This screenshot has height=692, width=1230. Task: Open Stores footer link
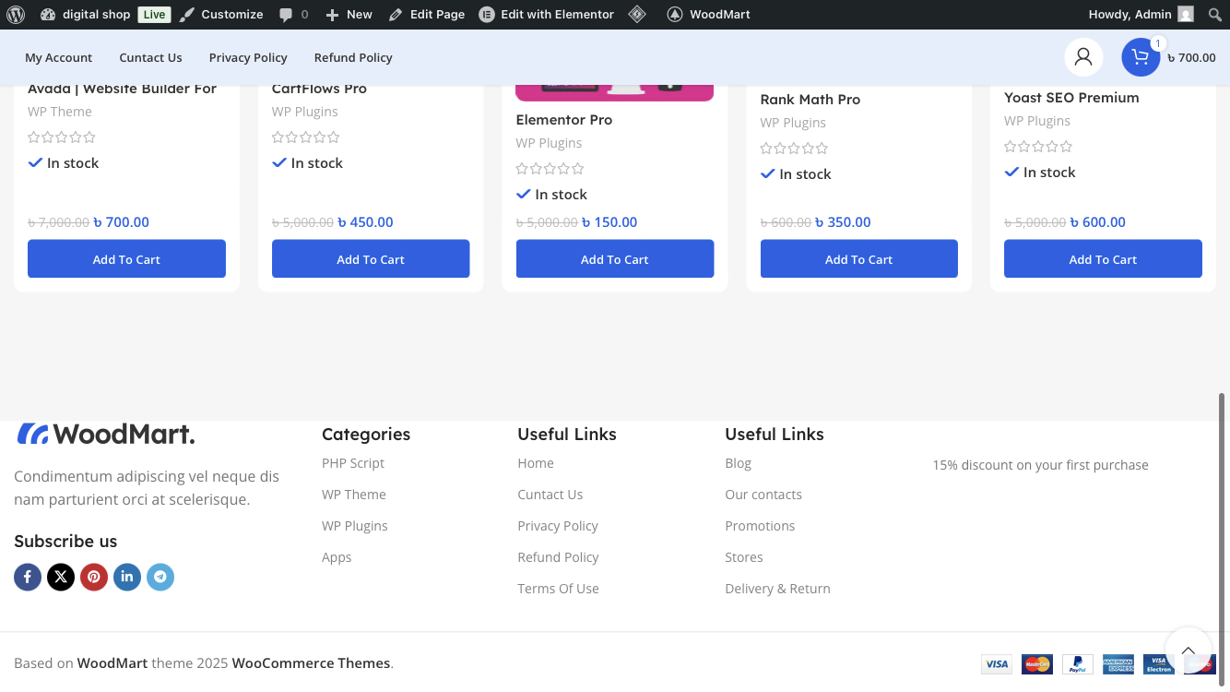click(744, 557)
